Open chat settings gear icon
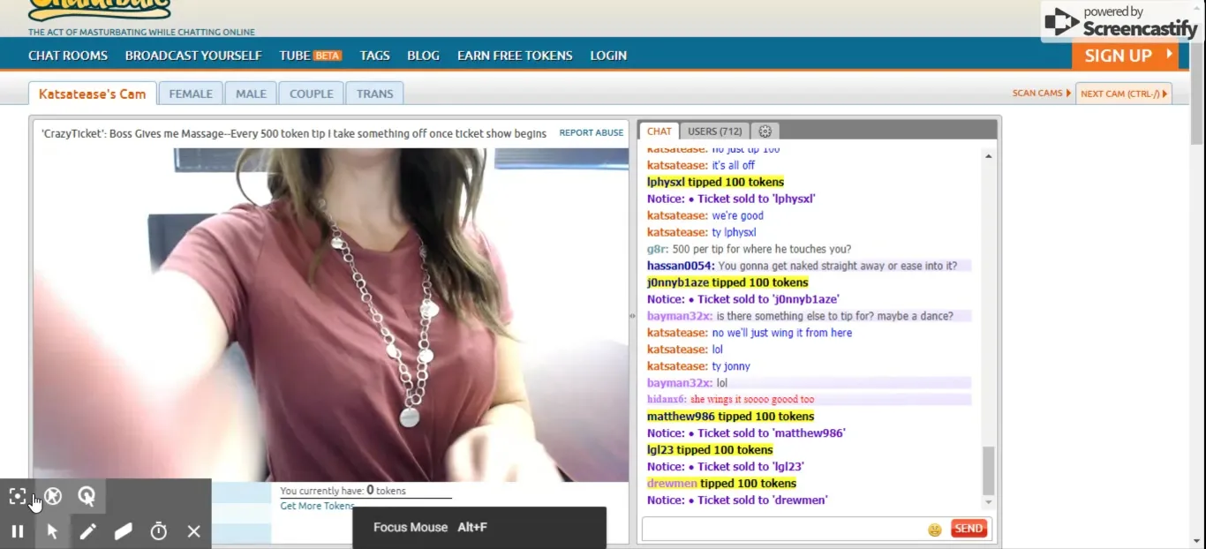Image resolution: width=1206 pixels, height=549 pixels. coord(765,132)
